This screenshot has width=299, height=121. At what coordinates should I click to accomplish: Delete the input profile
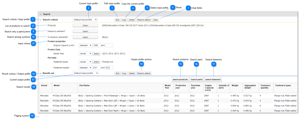point(132,20)
